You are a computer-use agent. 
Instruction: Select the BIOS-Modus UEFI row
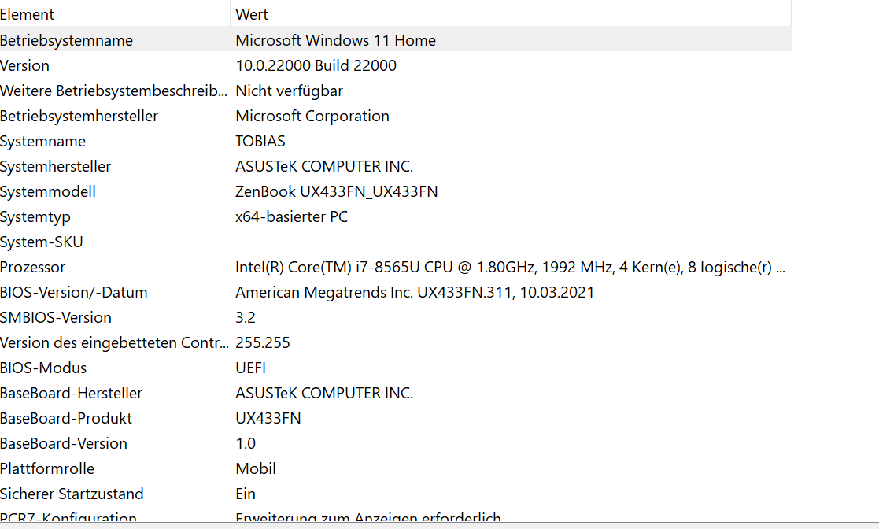(395, 368)
